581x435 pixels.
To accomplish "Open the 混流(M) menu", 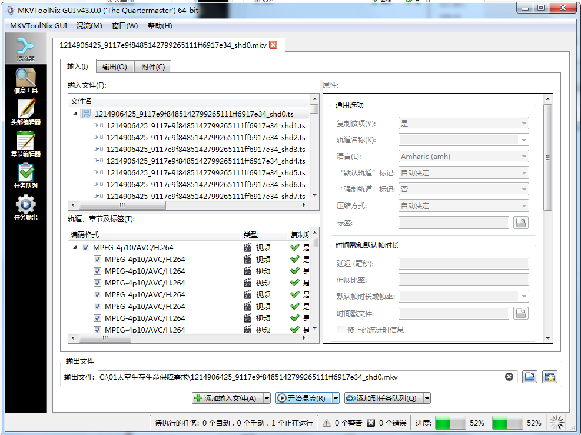I will point(89,25).
